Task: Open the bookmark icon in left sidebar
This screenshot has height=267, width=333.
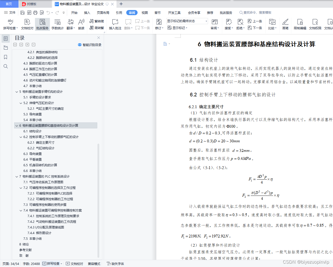Action: click(x=6, y=57)
